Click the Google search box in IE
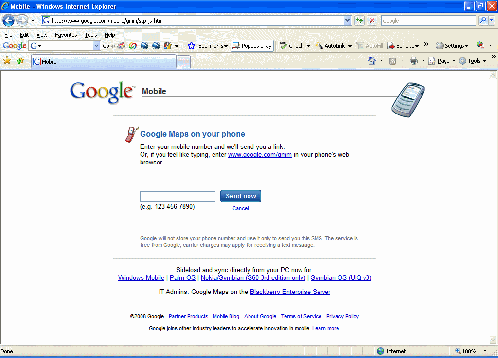 tap(428, 21)
